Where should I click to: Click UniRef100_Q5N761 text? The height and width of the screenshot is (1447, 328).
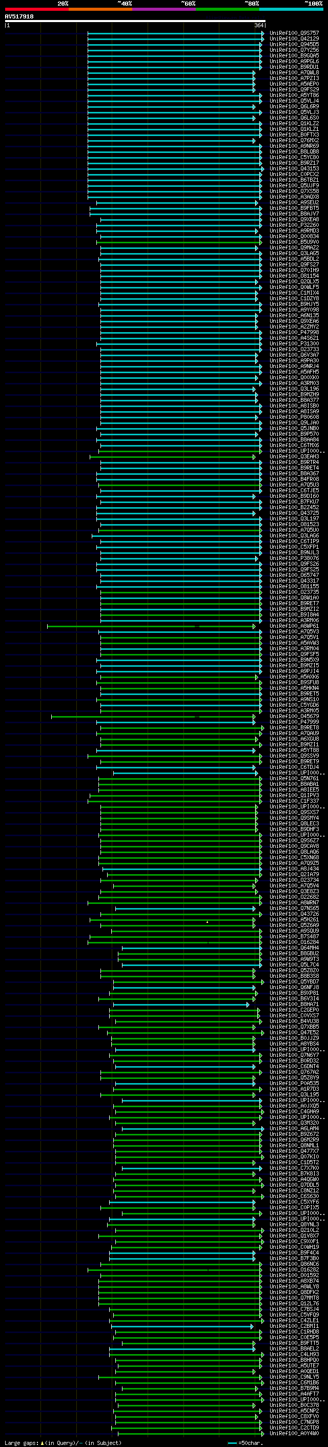tap(294, 779)
